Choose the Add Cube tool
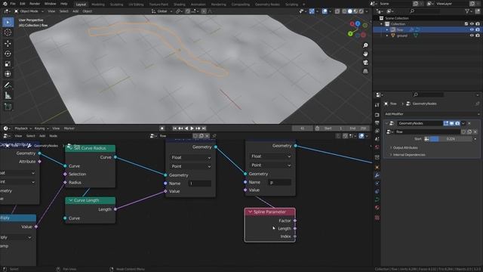This screenshot has width=483, height=272. click(x=8, y=107)
